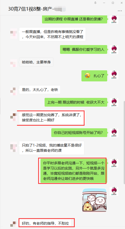The width and height of the screenshot is (125, 229).
Task: Click the chat title '30竞7信1视8整-房产'
Action: point(31,9)
